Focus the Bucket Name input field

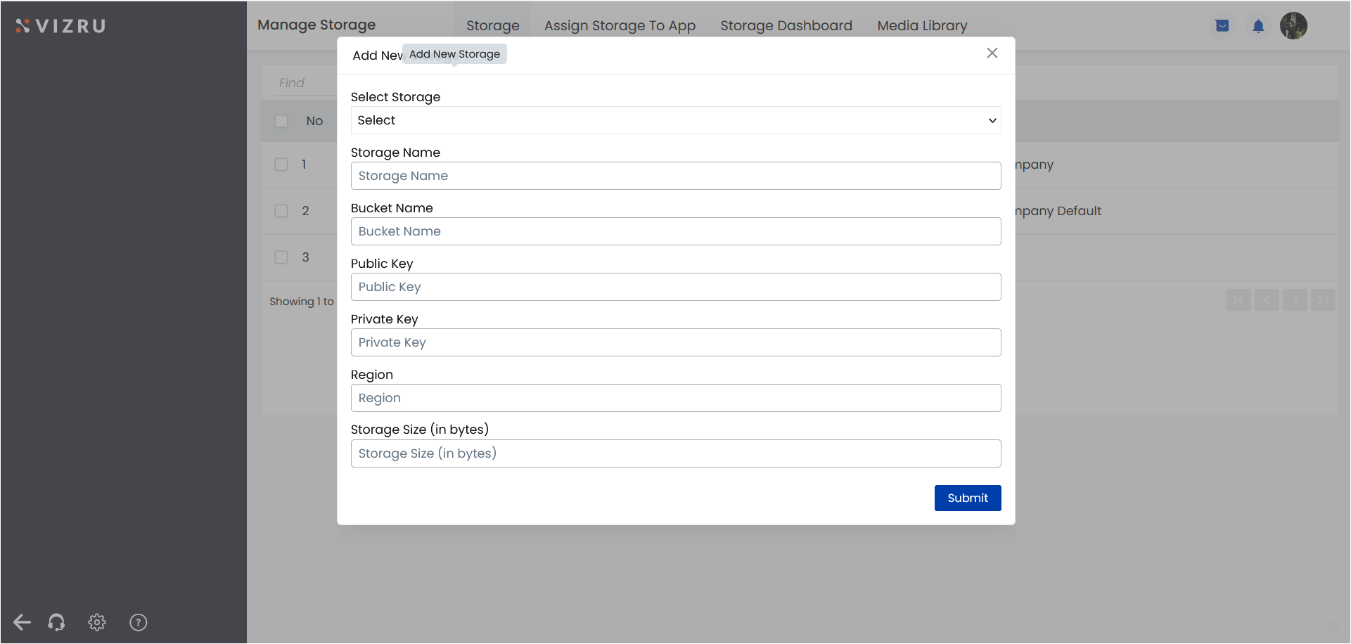(x=675, y=231)
